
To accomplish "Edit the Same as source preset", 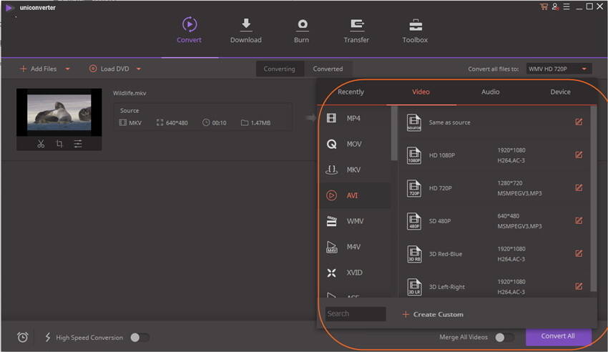I will [579, 122].
